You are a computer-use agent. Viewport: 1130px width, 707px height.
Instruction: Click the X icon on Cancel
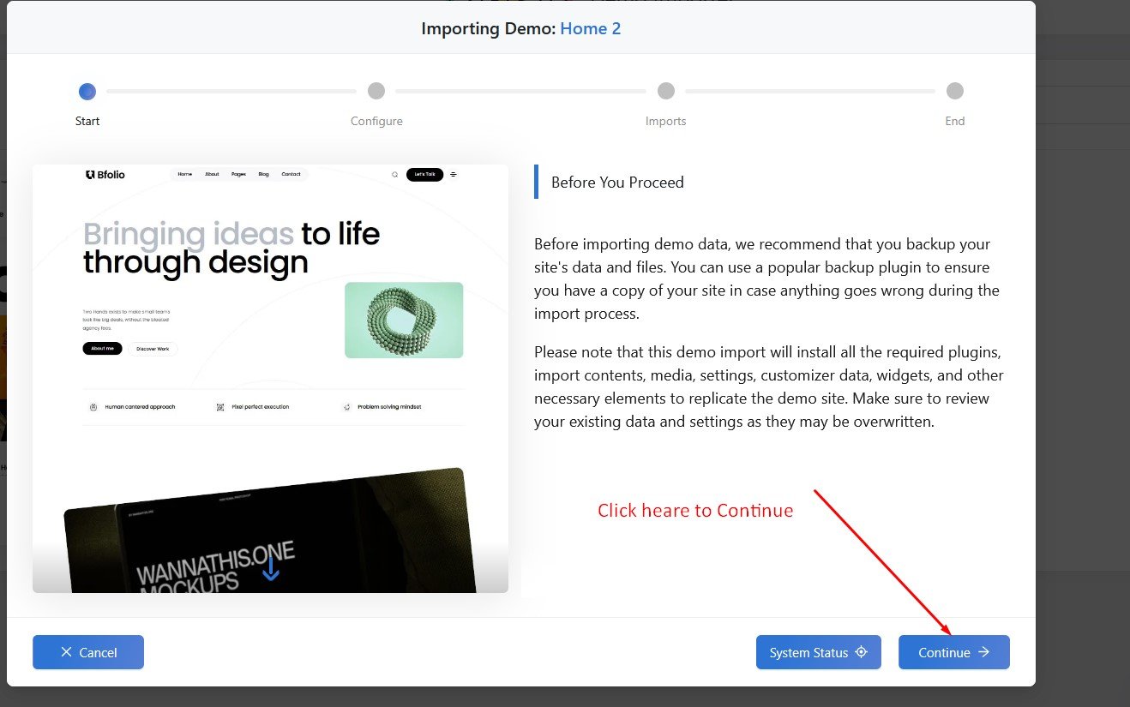point(67,652)
